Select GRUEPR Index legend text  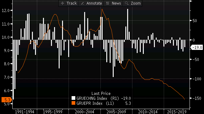(89, 103)
